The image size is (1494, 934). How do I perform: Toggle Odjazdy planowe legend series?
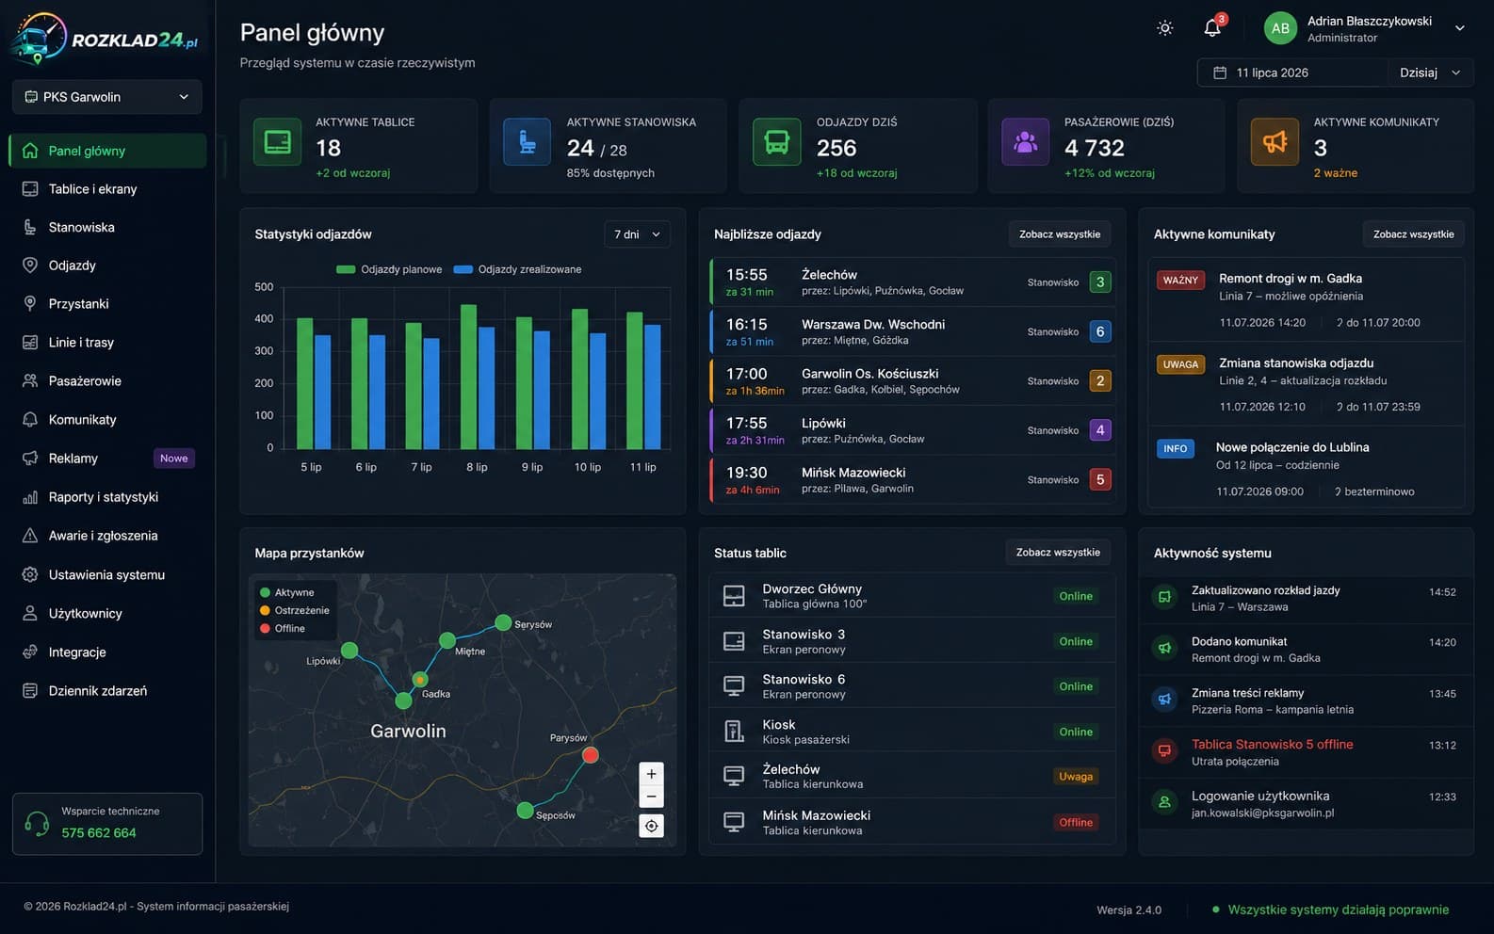coord(389,269)
